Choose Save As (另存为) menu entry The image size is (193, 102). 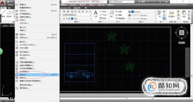(37, 38)
